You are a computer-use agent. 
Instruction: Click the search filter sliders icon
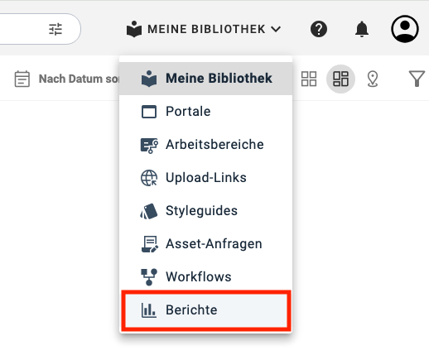point(55,29)
